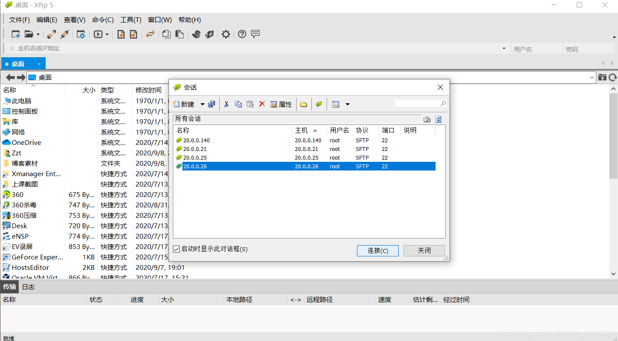Click the refresh icon beside path bar
The height and width of the screenshot is (341, 618).
[x=613, y=78]
